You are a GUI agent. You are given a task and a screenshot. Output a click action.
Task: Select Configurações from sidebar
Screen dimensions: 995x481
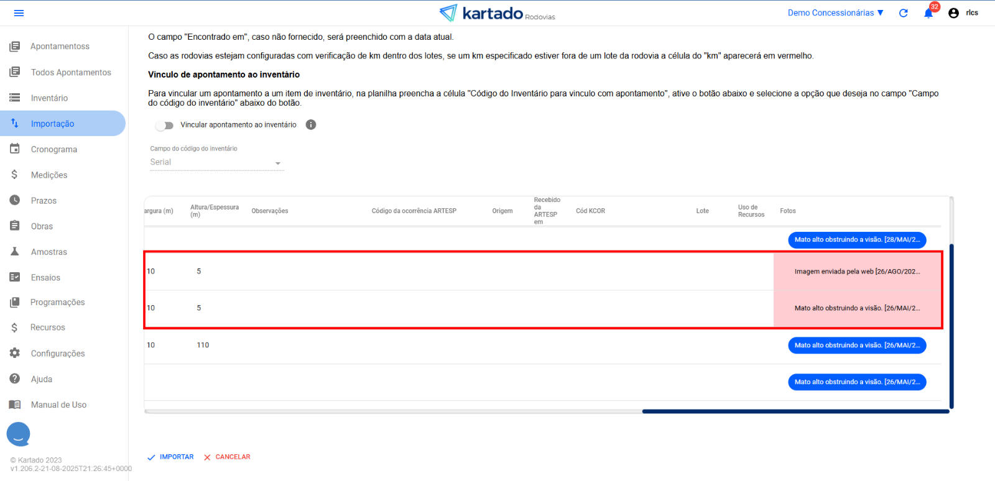(58, 354)
